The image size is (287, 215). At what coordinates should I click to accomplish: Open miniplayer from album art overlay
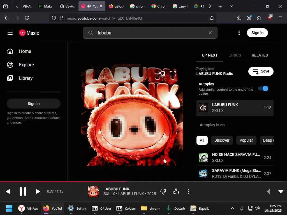(x=162, y=74)
